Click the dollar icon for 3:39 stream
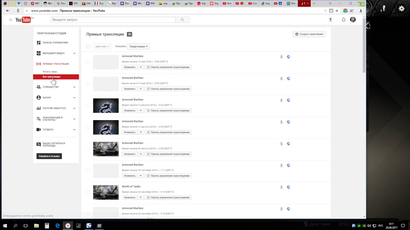 pos(281,122)
